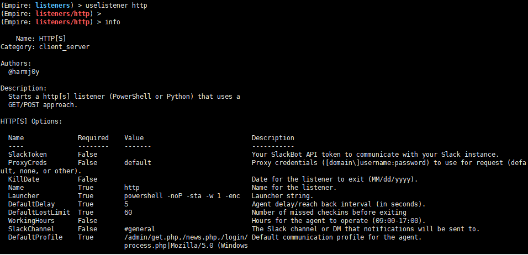Select the author name @harmj0y
528x255 pixels.
point(22,72)
